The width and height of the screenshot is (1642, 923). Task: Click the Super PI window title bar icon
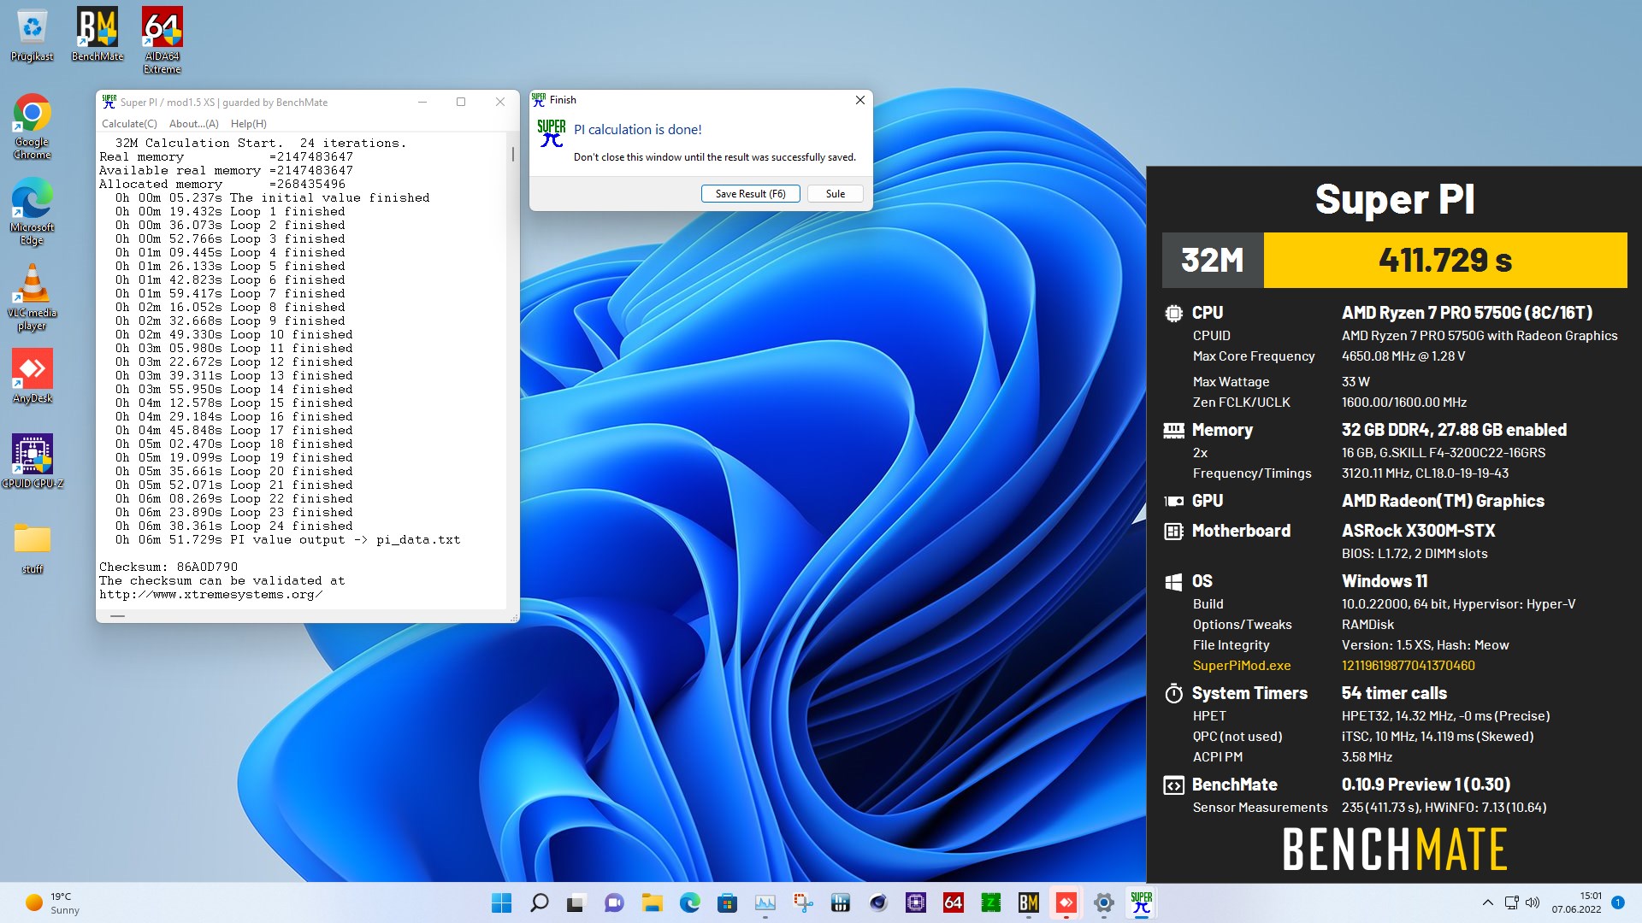point(109,102)
